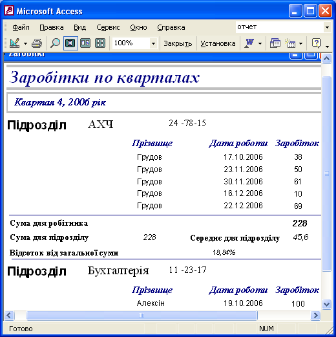The image size is (336, 337).
Task: Click the date 30.11.2006
Action: (x=243, y=182)
